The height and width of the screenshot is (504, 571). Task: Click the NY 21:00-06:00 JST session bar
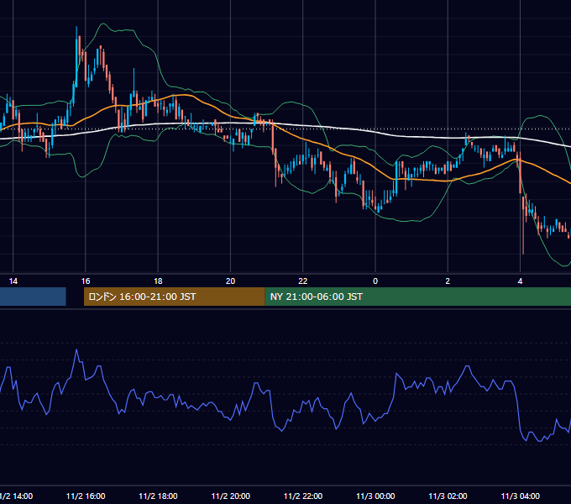[417, 297]
